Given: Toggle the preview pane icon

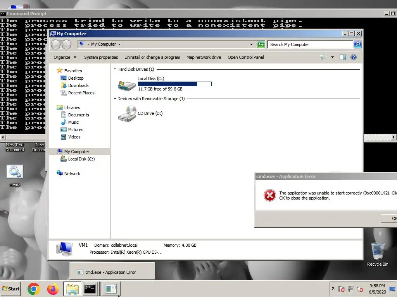Looking at the screenshot, I should point(343,57).
